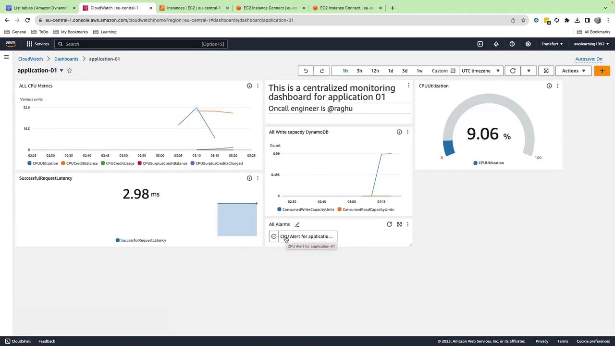This screenshot has width=615, height=346.
Task: Show info for All Write capactiy DynamoDB widget
Action: click(399, 132)
